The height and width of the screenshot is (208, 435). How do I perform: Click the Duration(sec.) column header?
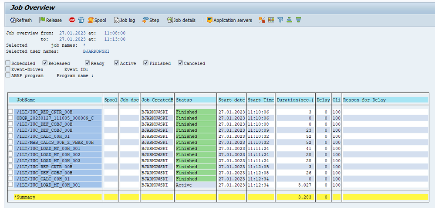click(295, 100)
